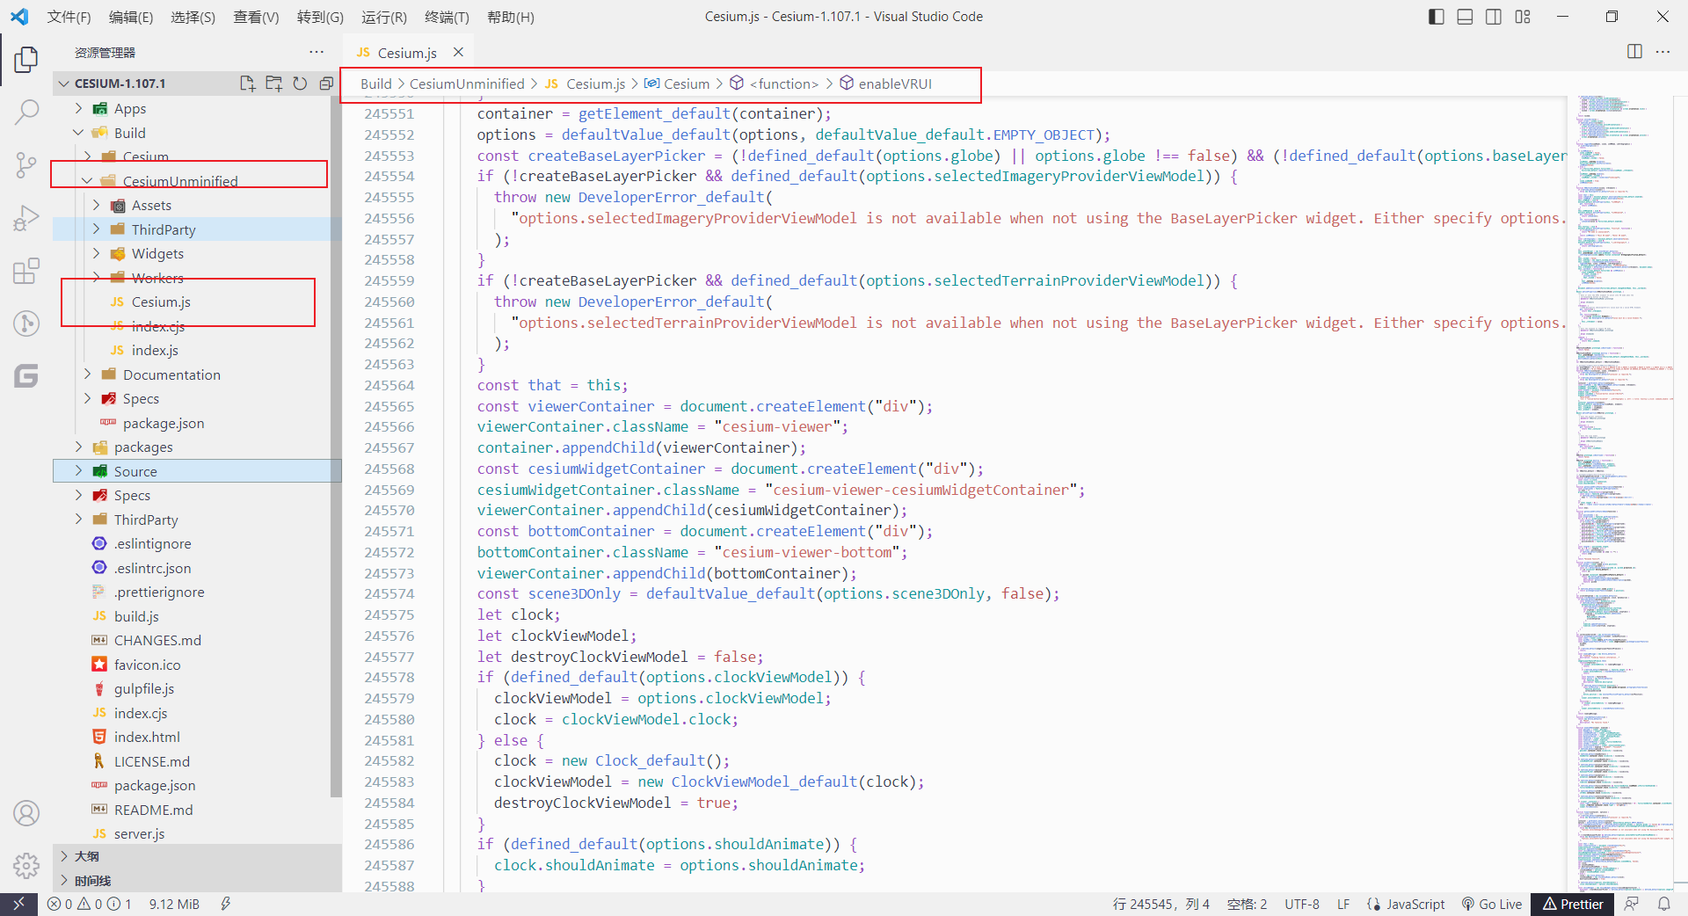Open the Accounts menu icon
The image size is (1688, 916).
click(26, 813)
